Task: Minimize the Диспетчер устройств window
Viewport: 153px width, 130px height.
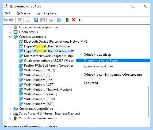Action: (121, 6)
